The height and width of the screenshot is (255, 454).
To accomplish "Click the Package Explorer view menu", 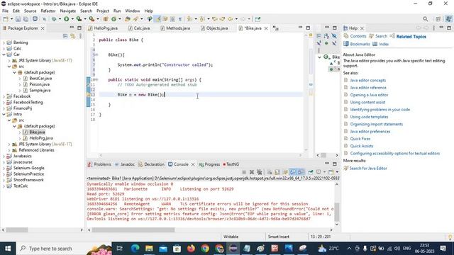I will coord(80,36).
